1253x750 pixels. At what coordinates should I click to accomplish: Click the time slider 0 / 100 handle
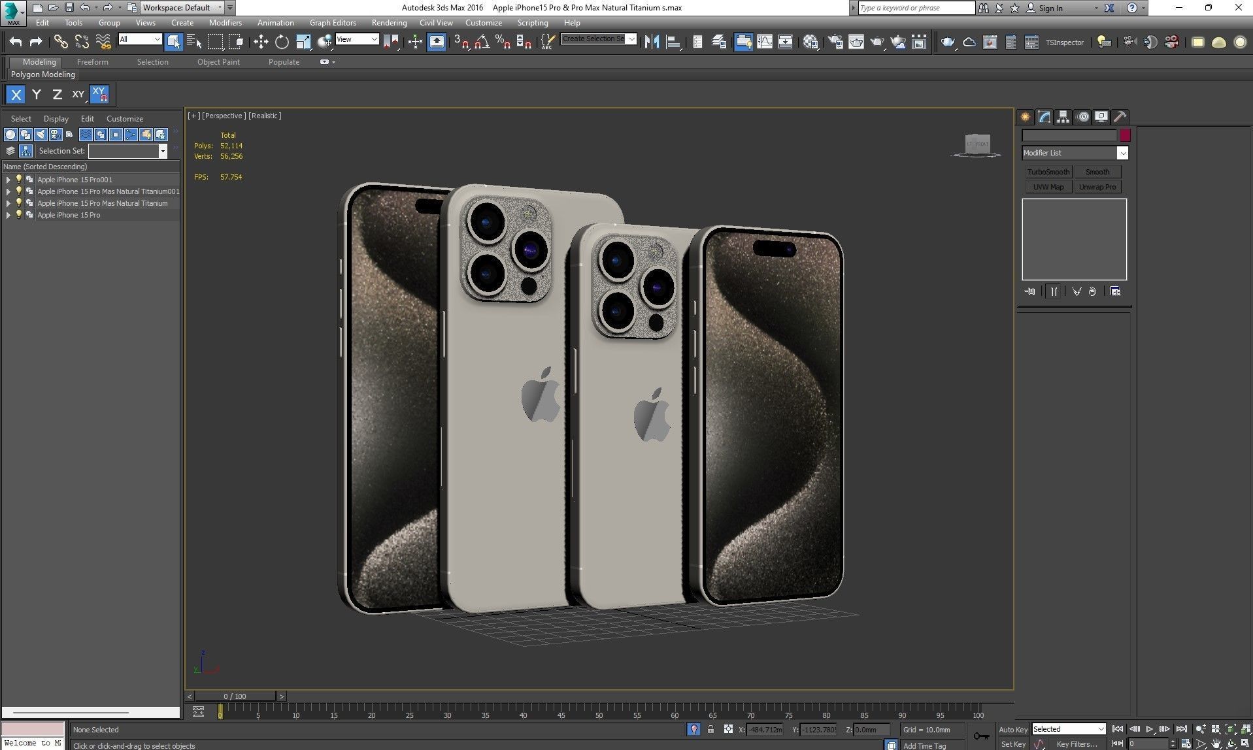point(235,696)
